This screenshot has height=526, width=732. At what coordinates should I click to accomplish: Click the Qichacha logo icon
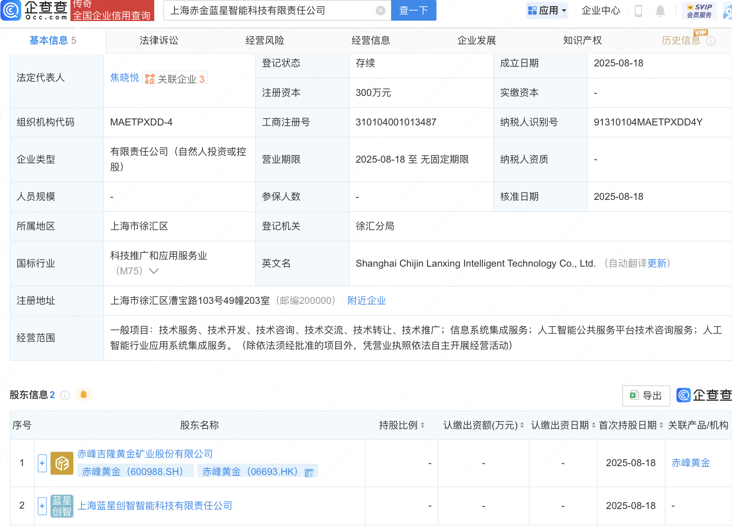pyautogui.click(x=11, y=10)
